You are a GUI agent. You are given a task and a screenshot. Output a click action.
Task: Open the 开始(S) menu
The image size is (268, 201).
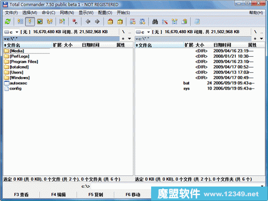pyautogui.click(x=123, y=13)
